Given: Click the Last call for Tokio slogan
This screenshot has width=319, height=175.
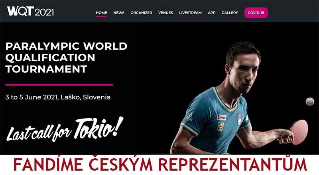Looking at the screenshot, I should point(65,129).
